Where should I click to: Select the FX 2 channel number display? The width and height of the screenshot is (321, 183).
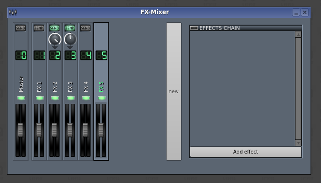[55, 56]
